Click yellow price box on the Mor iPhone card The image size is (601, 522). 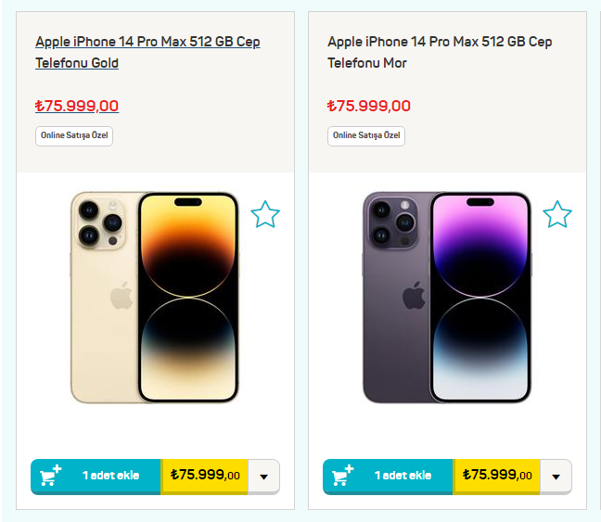coord(497,476)
